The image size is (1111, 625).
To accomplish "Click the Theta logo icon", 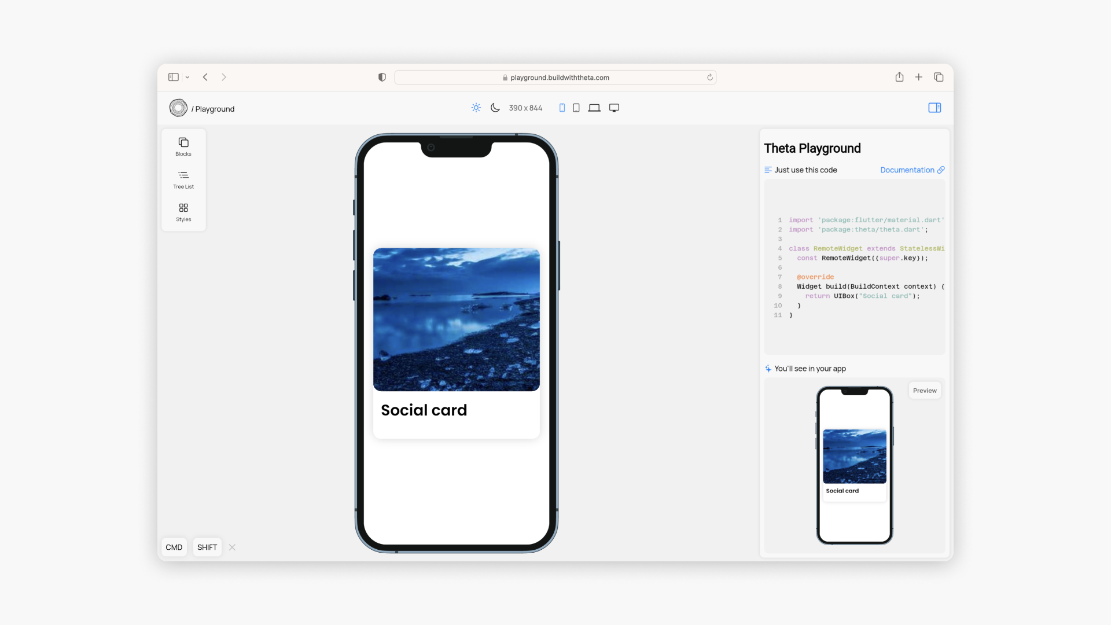I will coord(178,108).
